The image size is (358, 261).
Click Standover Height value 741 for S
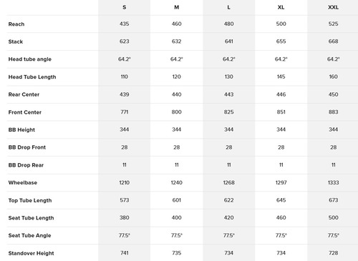125,253
